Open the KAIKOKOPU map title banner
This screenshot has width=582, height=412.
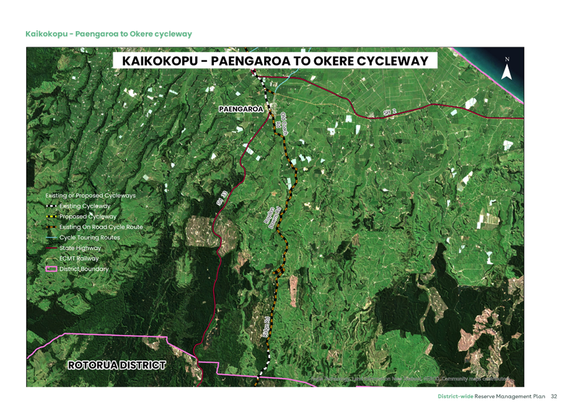tap(275, 60)
